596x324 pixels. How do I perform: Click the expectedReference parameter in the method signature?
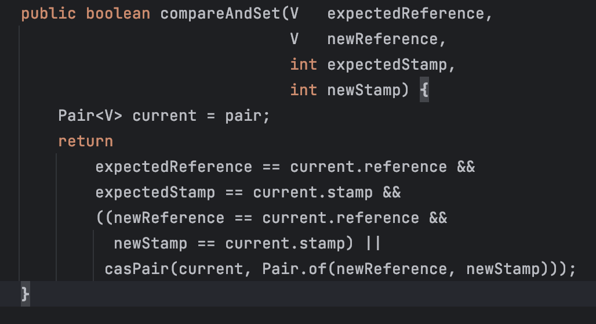pos(406,13)
